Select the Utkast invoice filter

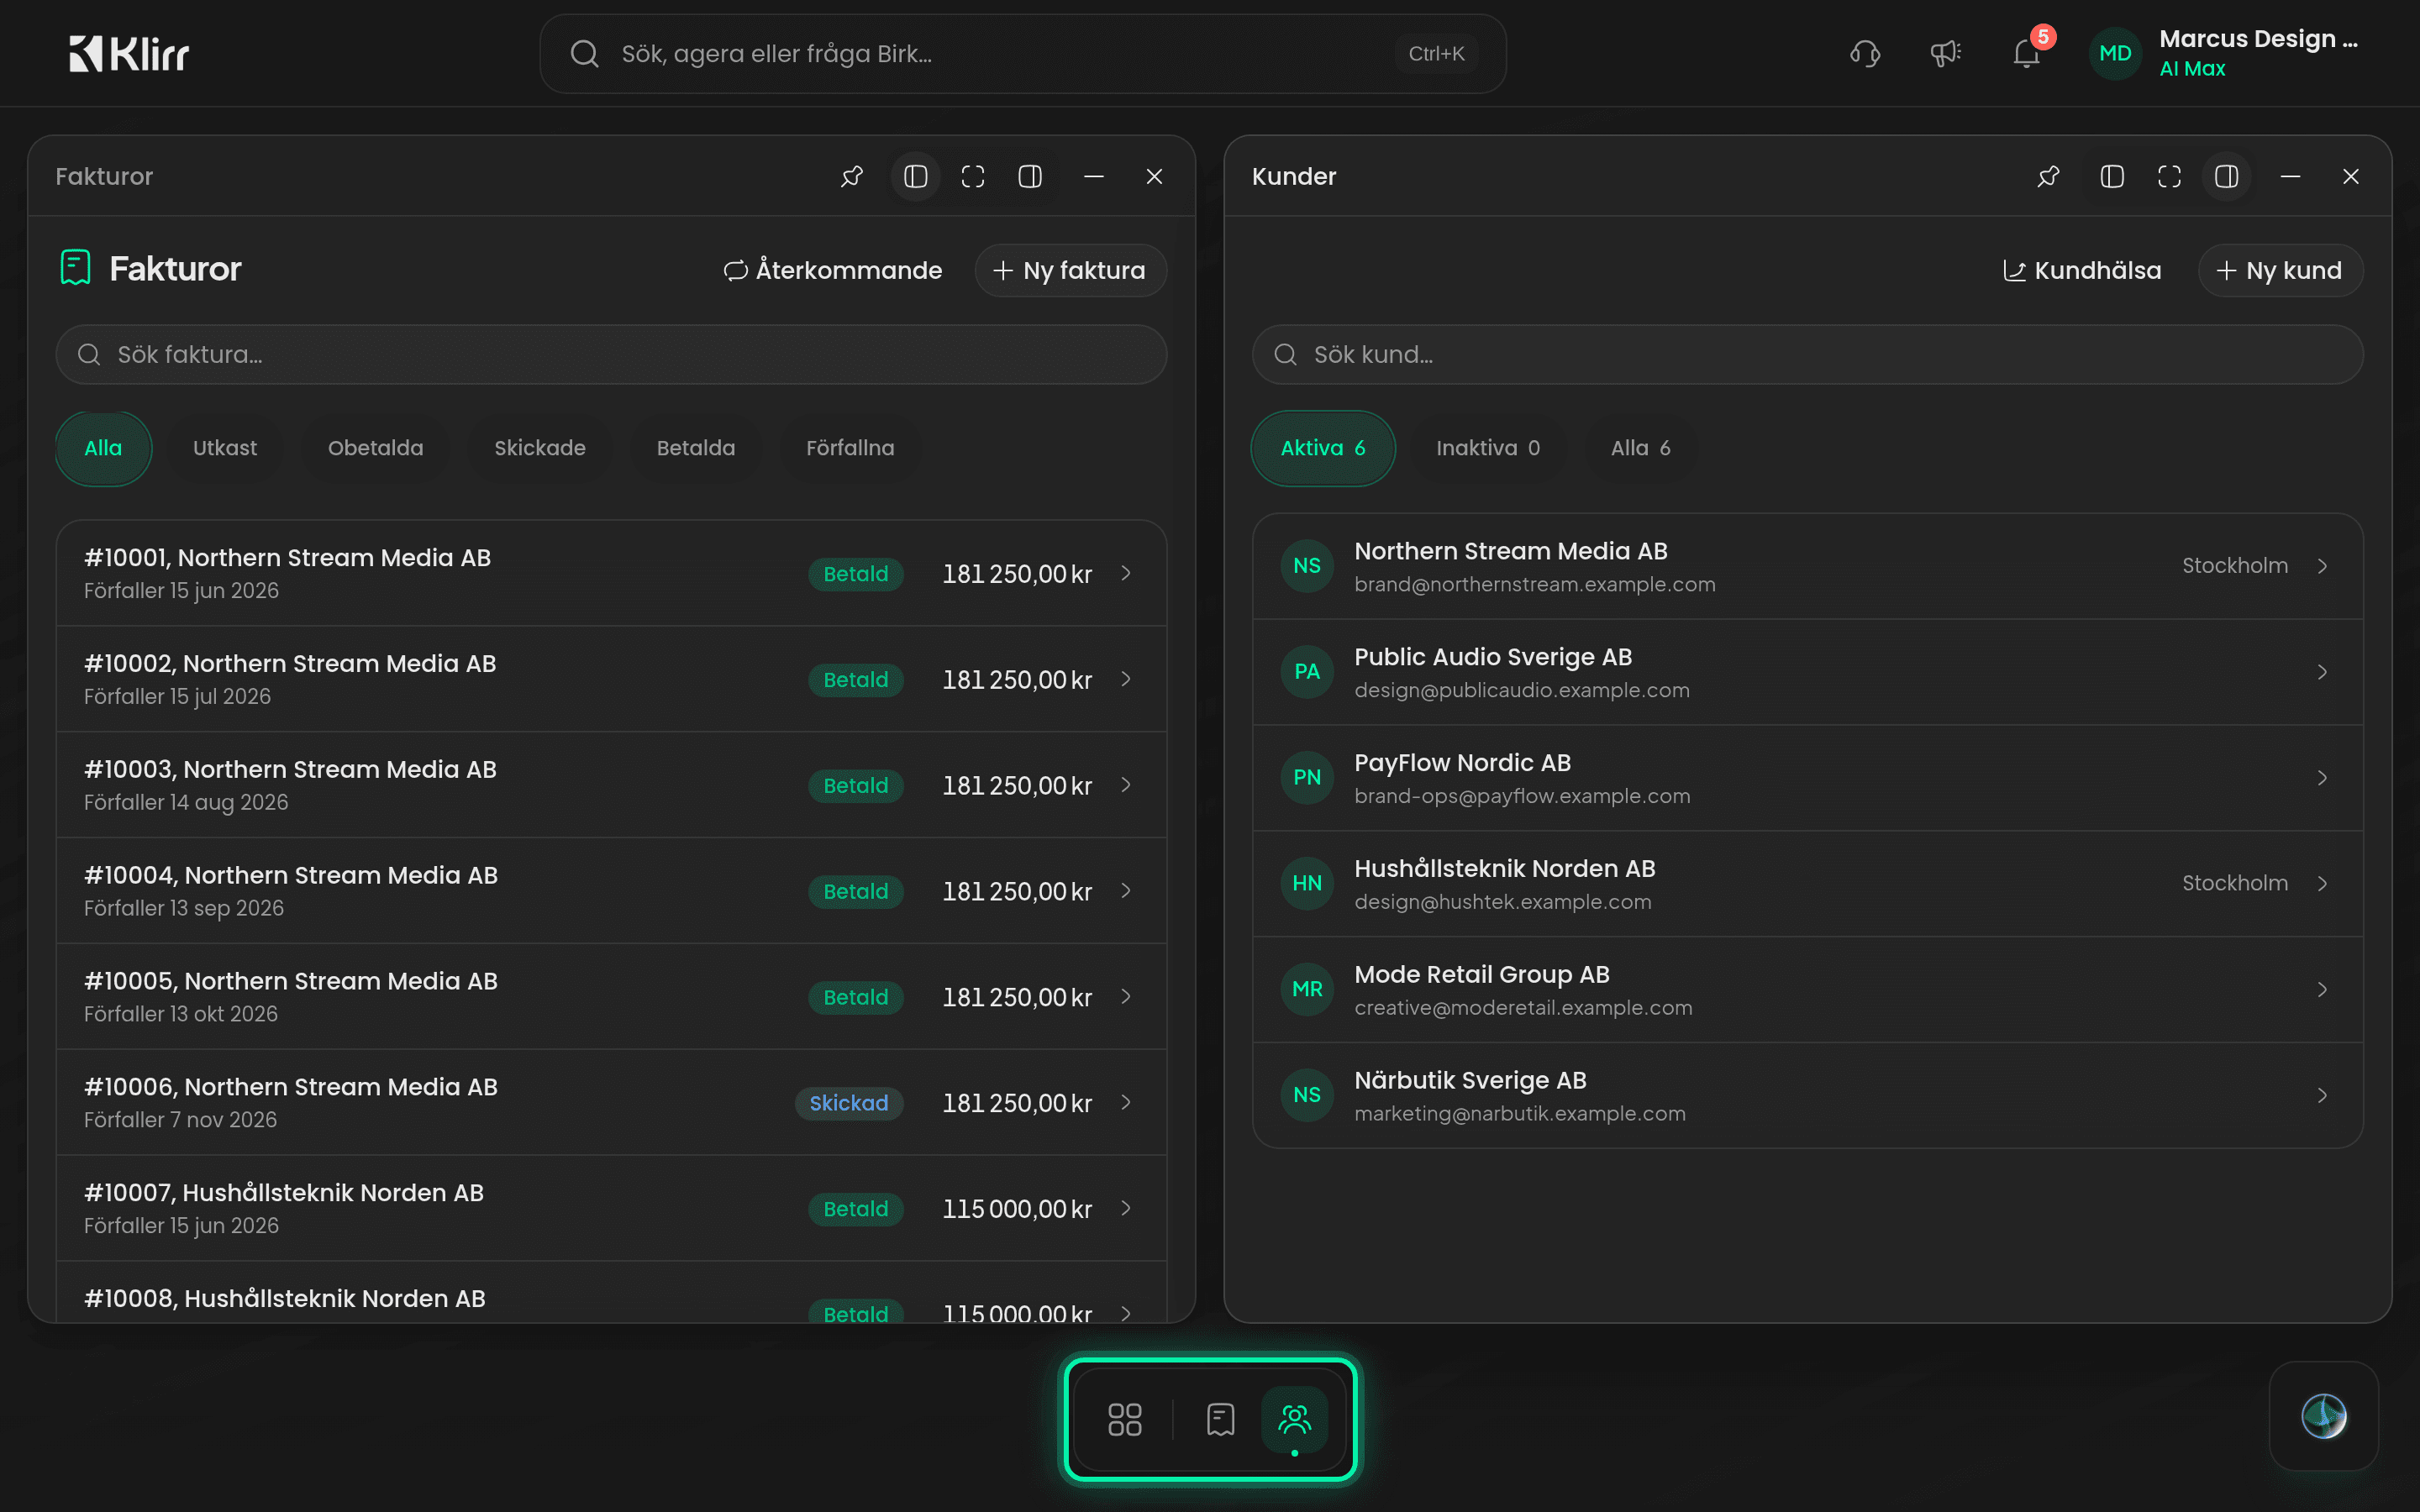click(225, 448)
